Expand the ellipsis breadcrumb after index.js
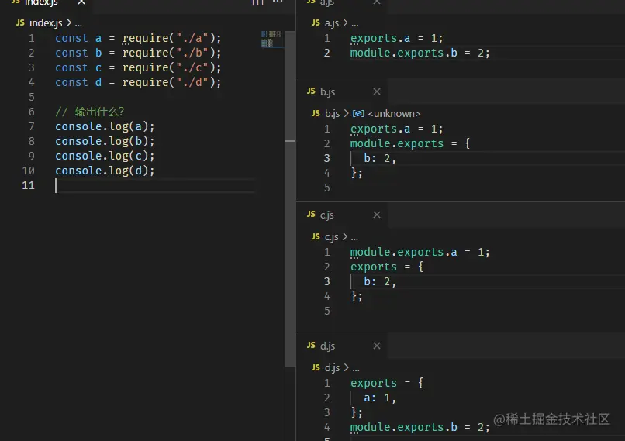The height and width of the screenshot is (441, 625). click(78, 24)
